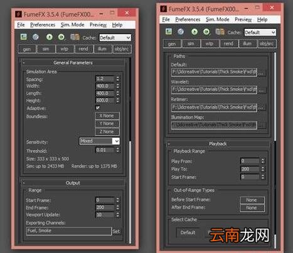Click Set button beside Exporting Channels
293x253 pixels.
point(116,232)
